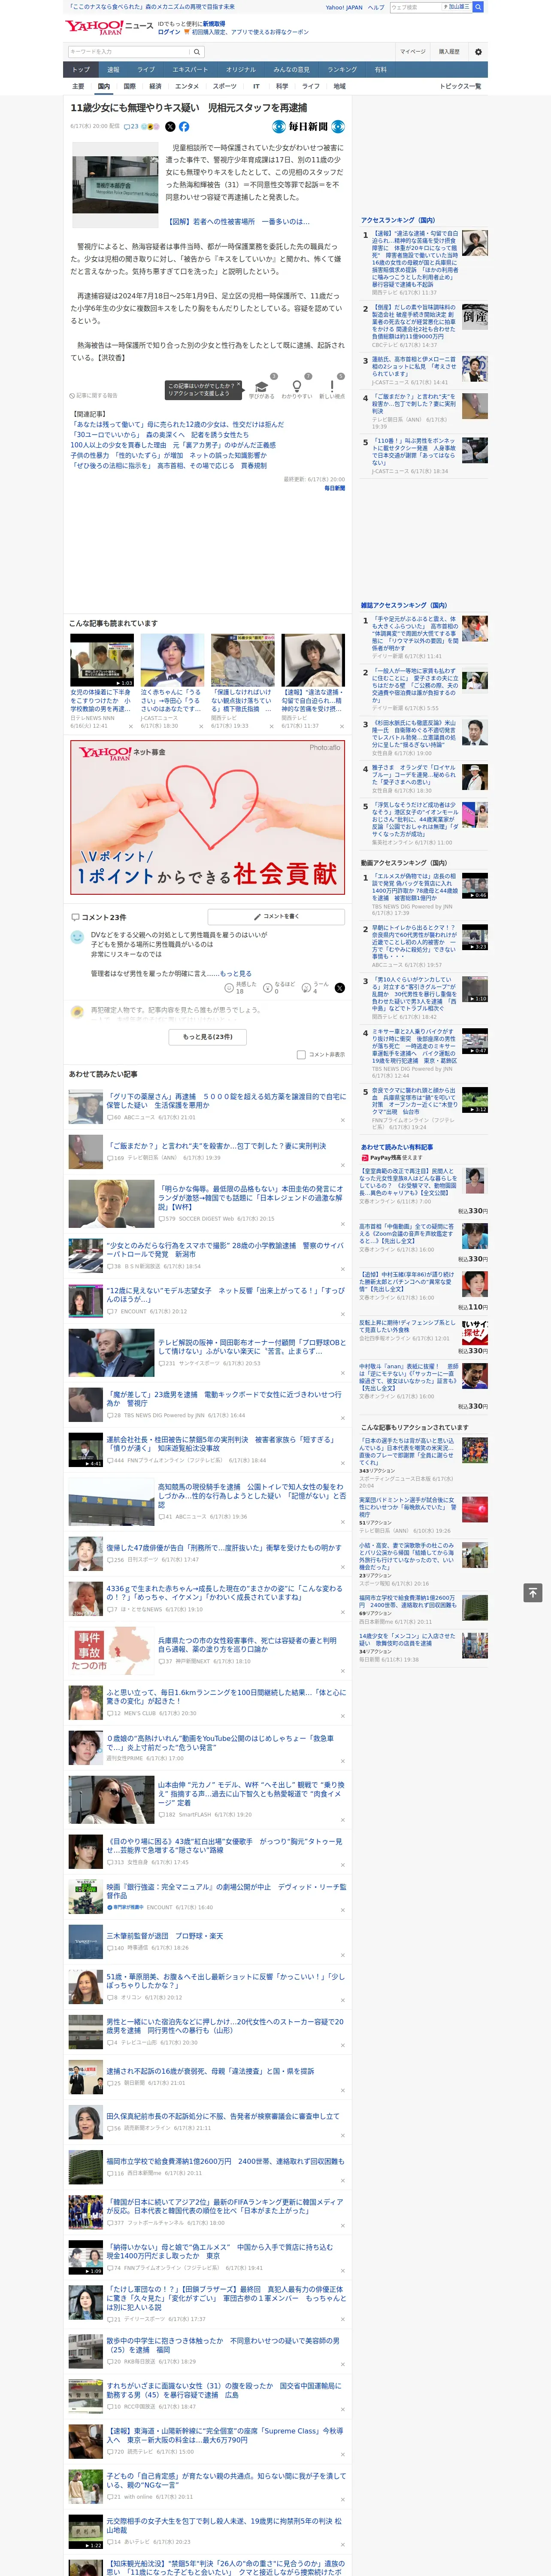The image size is (551, 2576).
Task: Open article 三木肇前監督が退団
Action: (166, 1936)
